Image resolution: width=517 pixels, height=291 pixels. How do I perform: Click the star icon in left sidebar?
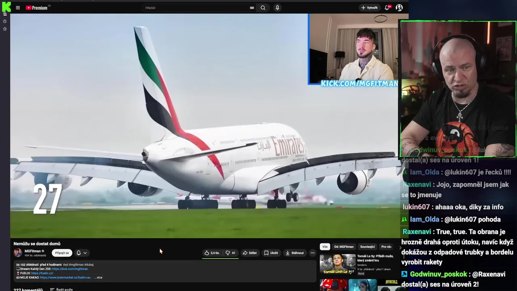pyautogui.click(x=5, y=29)
